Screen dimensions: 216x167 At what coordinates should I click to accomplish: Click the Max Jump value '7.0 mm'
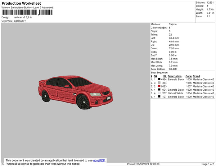tap(173, 66)
